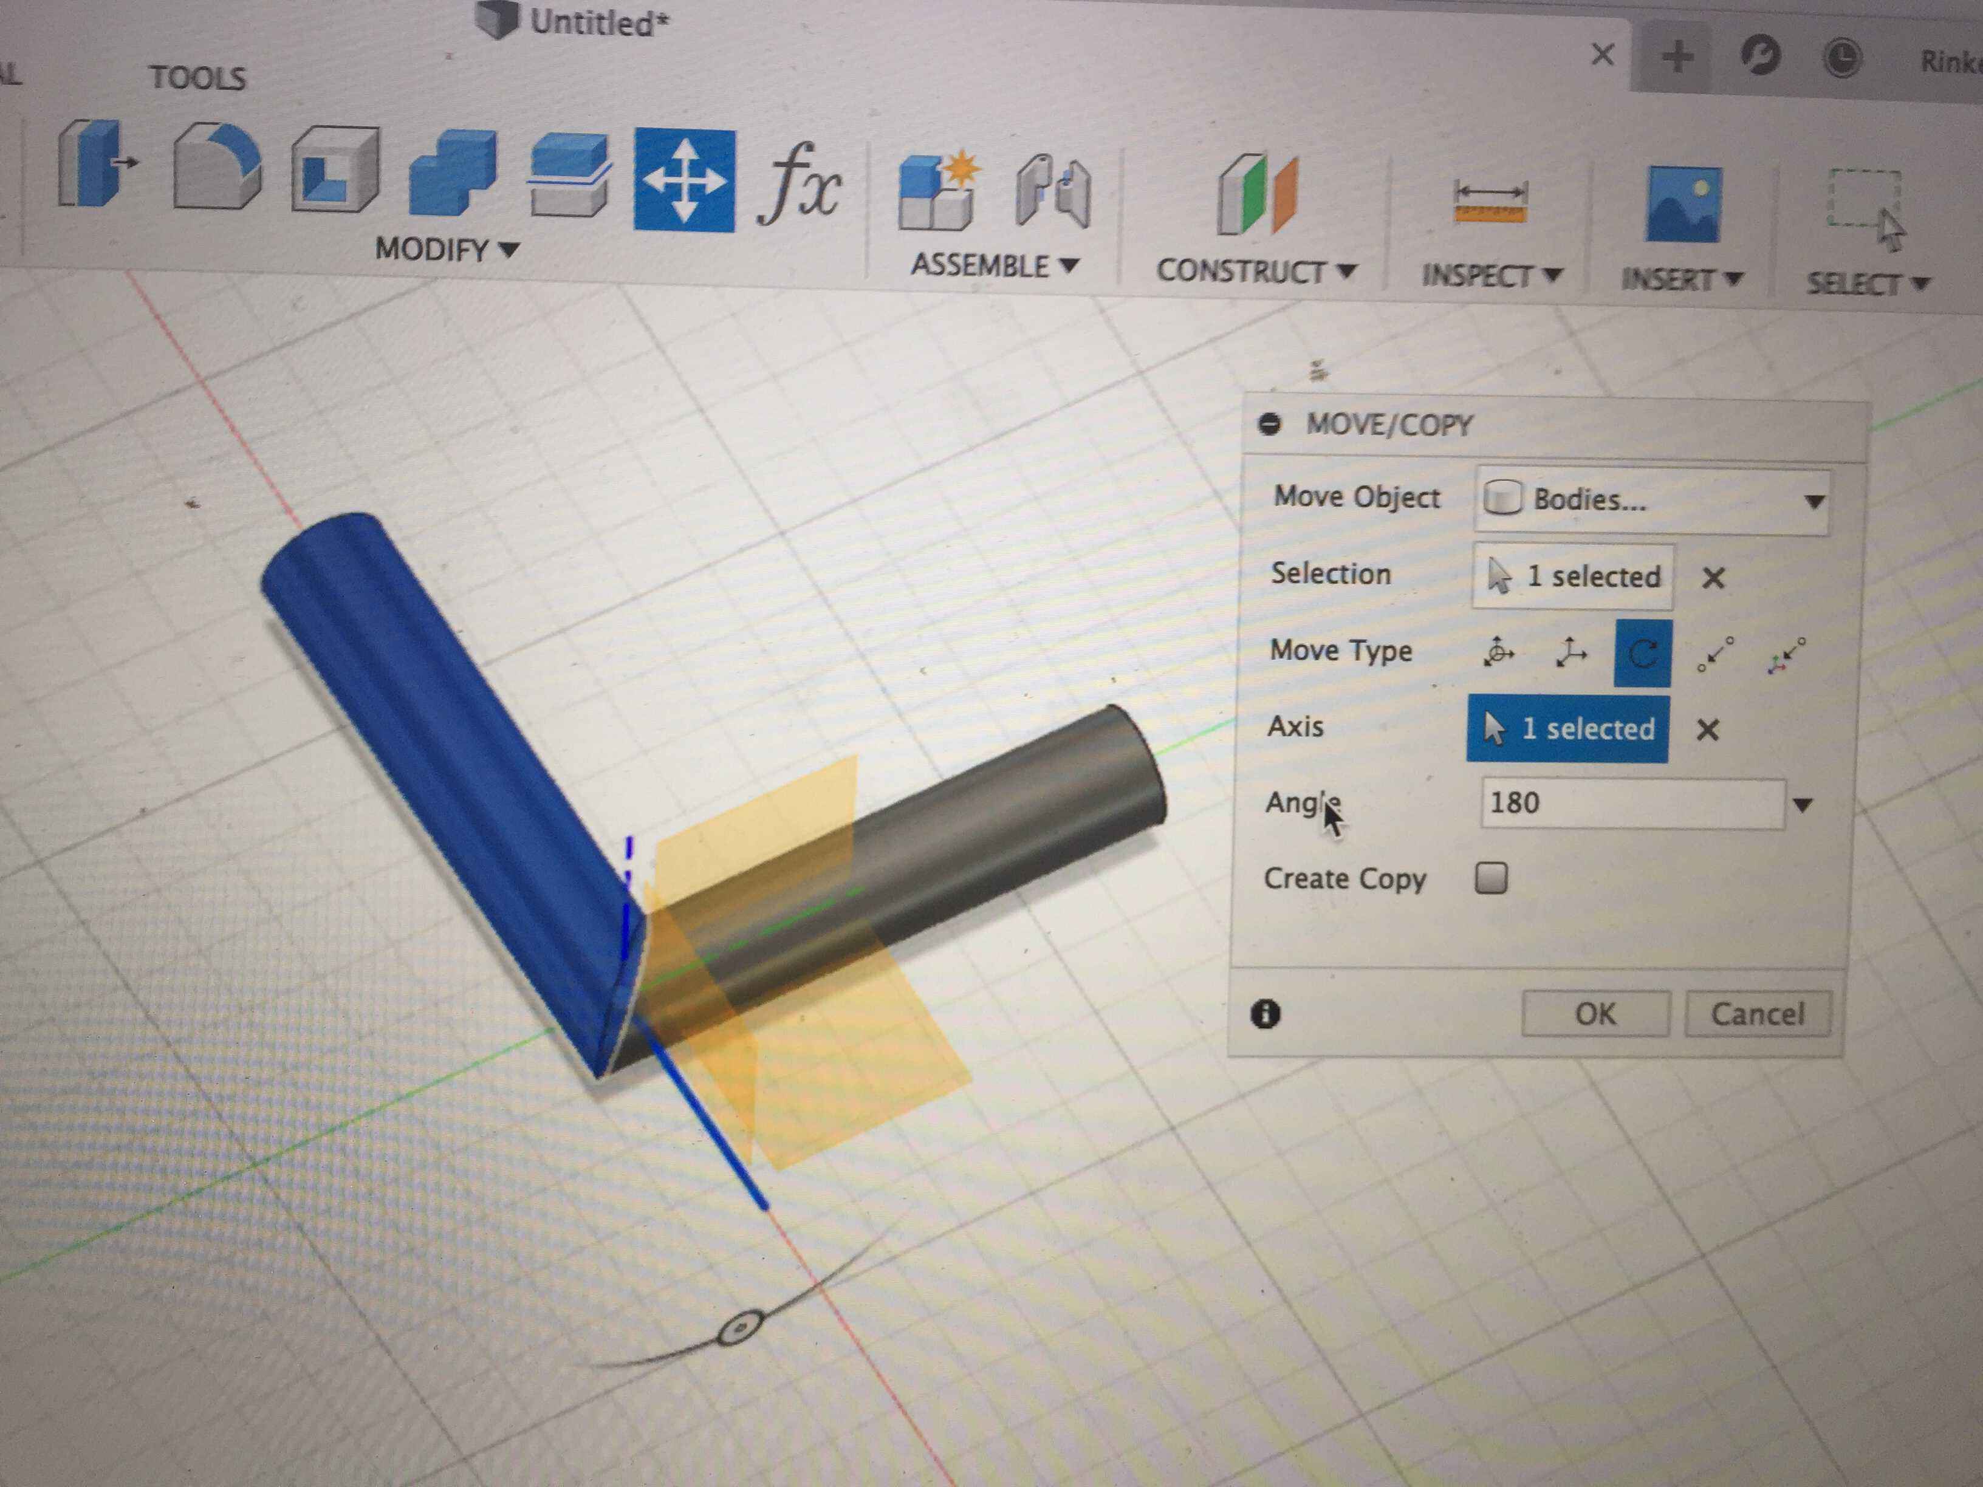Expand the Angle value dropdown arrow
Image resolution: width=1983 pixels, height=1487 pixels.
1803,805
